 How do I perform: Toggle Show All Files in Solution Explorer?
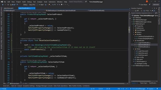coord(148,11)
